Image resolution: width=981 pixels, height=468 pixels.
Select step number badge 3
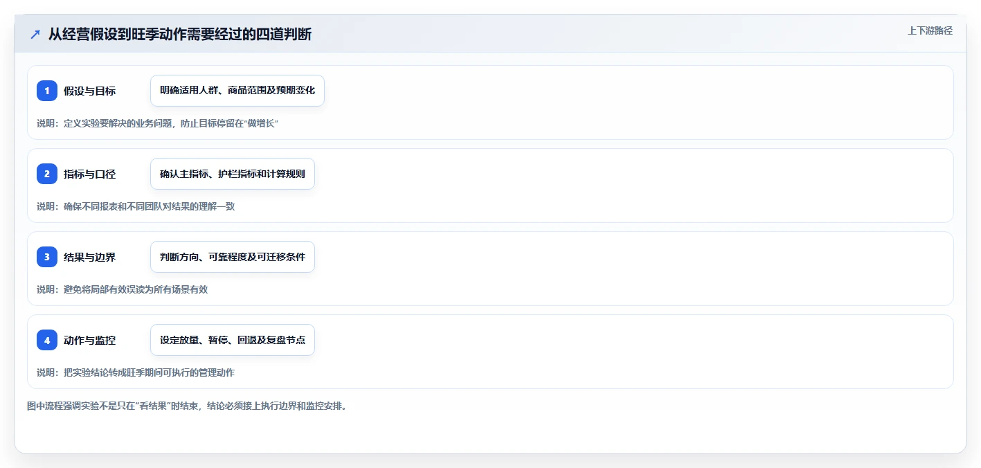click(47, 257)
